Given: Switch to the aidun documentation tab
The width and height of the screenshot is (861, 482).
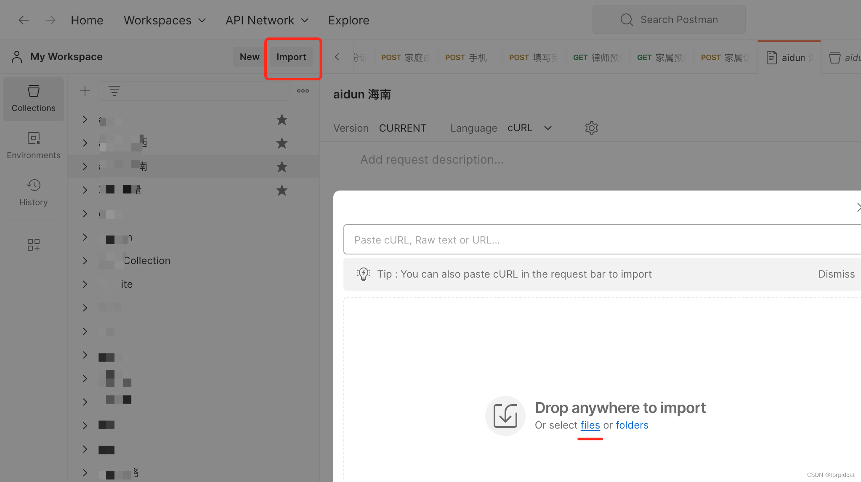Looking at the screenshot, I should 789,58.
